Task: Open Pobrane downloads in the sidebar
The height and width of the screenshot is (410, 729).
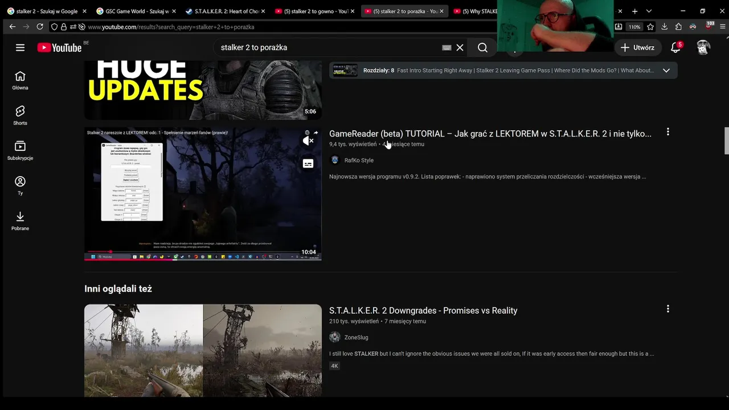Action: (20, 221)
